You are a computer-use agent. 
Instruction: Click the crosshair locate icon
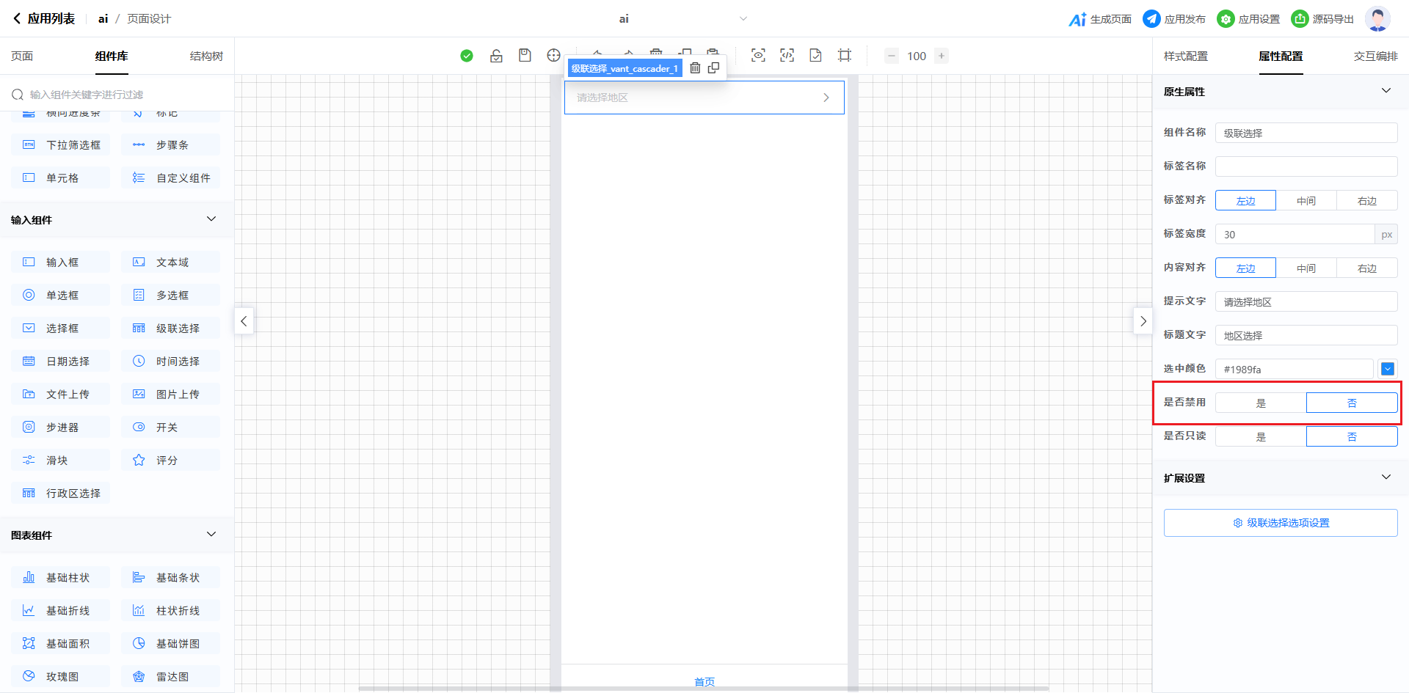click(x=553, y=56)
